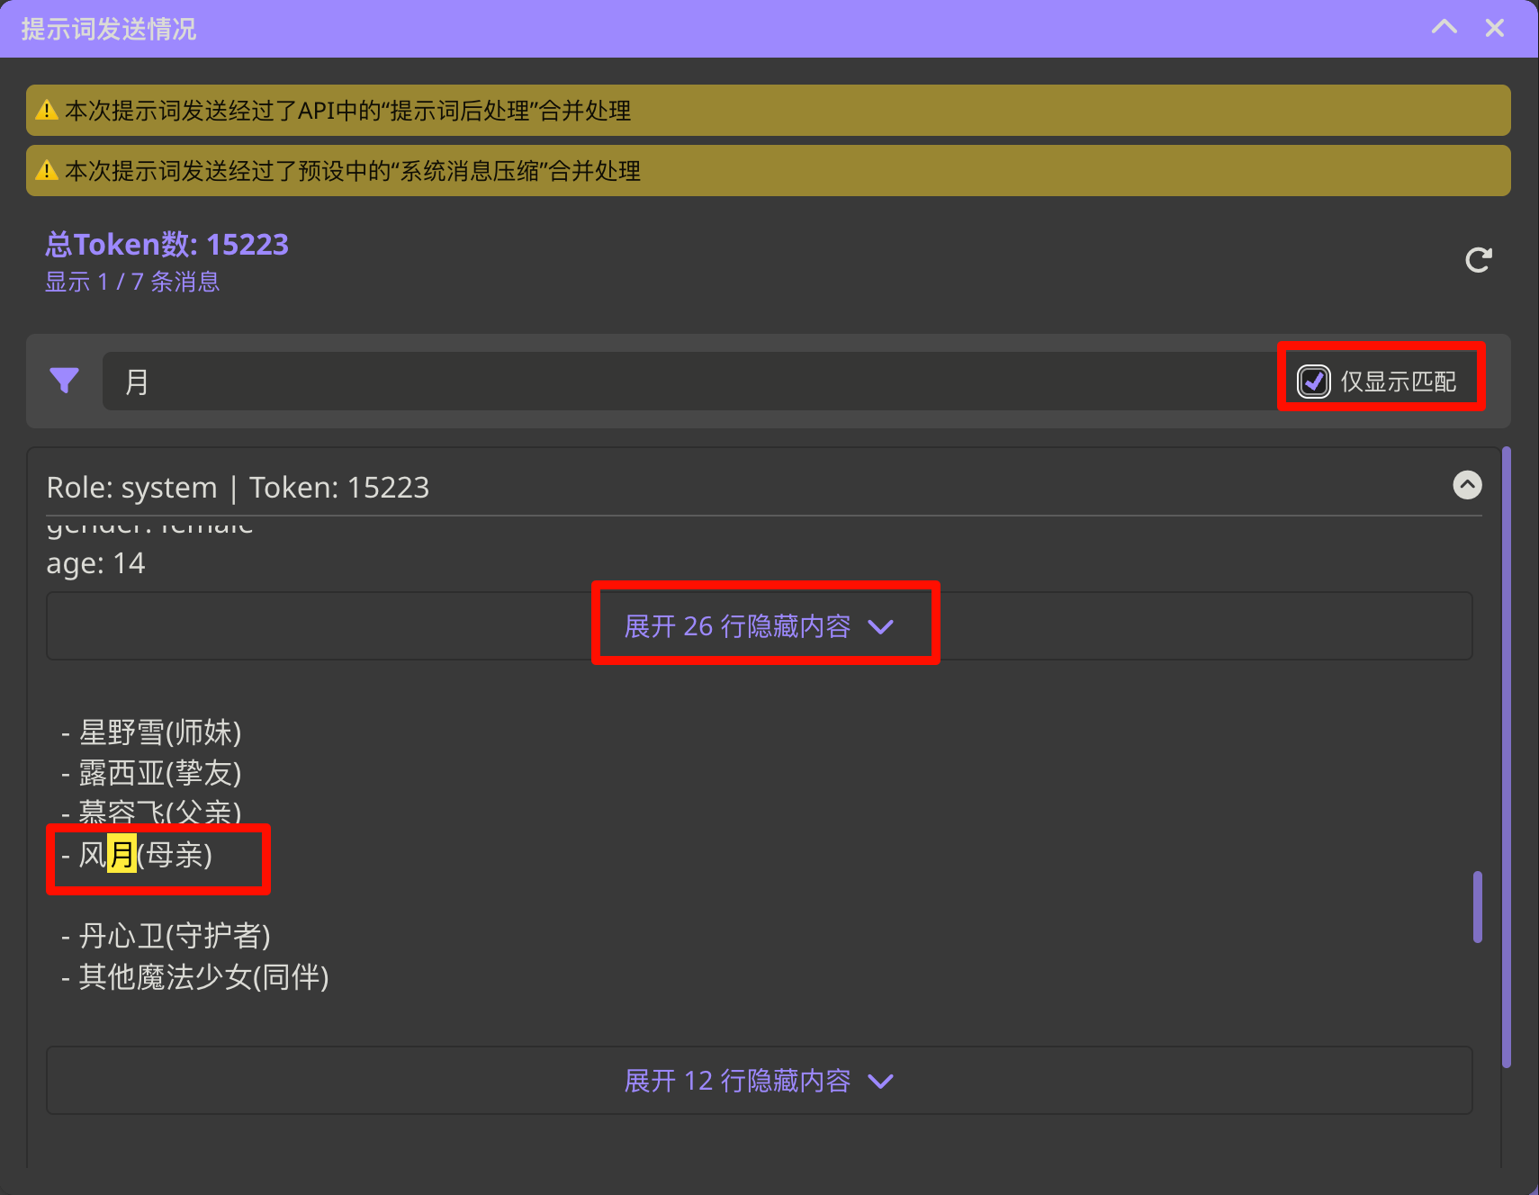Click the refresh icon beside the token count

pyautogui.click(x=1478, y=260)
